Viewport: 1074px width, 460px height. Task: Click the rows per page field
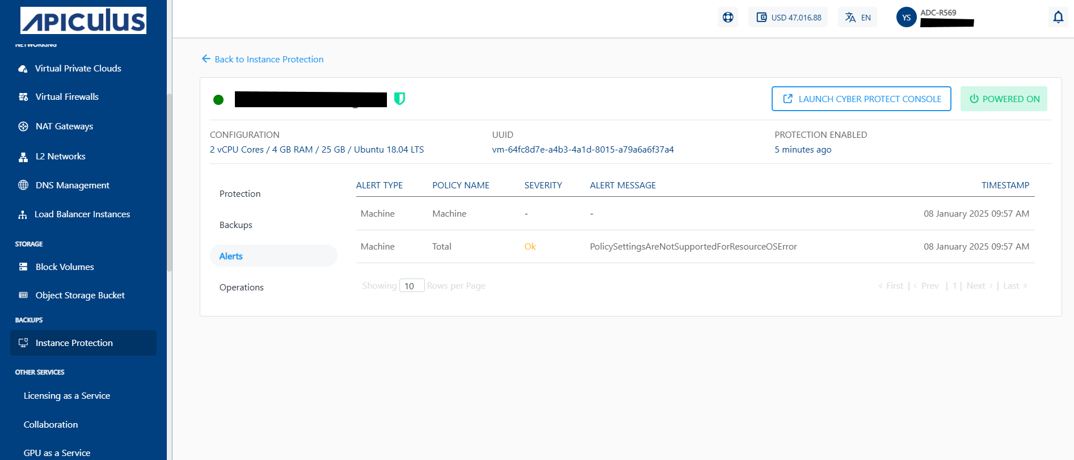[411, 286]
